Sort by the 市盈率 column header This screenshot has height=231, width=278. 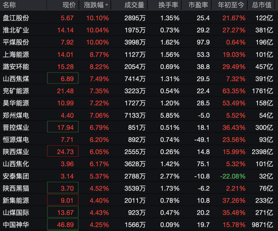198,5
